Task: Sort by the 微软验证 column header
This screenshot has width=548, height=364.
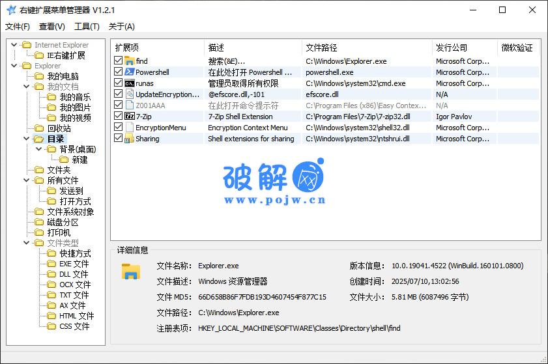Action: click(518, 48)
